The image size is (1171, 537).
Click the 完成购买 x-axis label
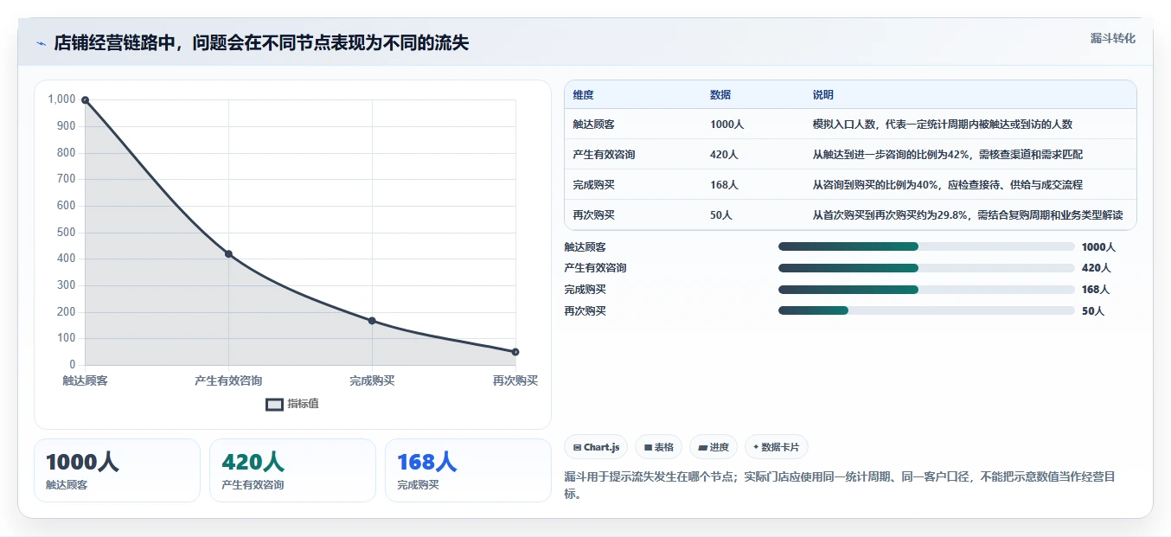(372, 380)
